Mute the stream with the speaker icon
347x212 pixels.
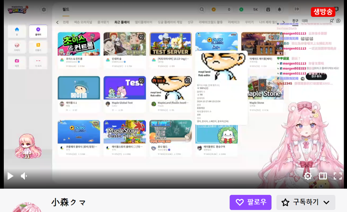[x=24, y=176]
